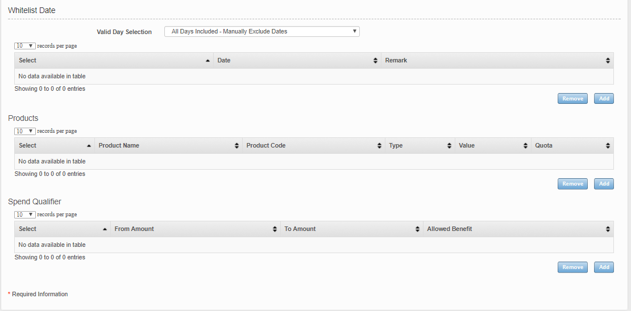Sort Products table by Value column
The image size is (631, 311).
click(x=493, y=146)
